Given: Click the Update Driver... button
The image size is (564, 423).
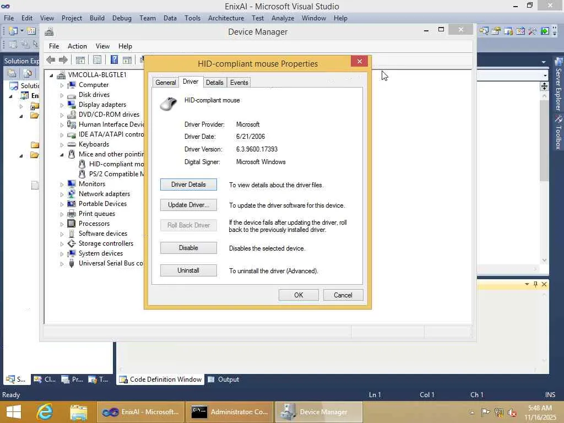Looking at the screenshot, I should 188,205.
